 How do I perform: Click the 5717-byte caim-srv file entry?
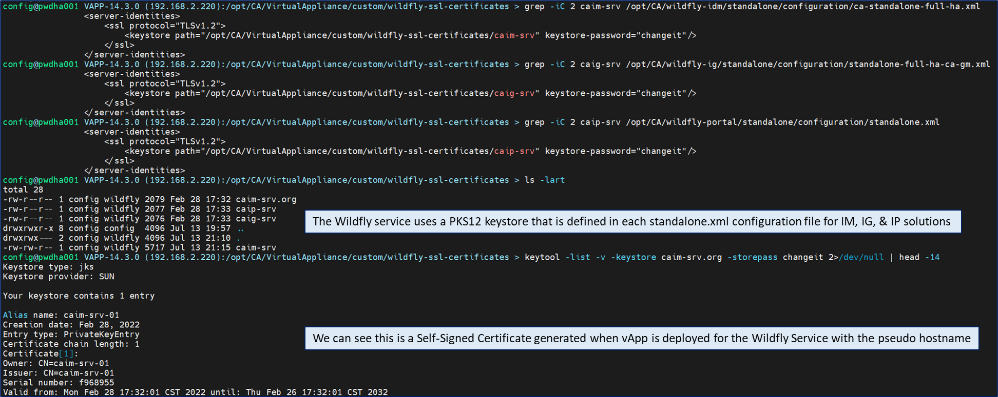[x=256, y=247]
